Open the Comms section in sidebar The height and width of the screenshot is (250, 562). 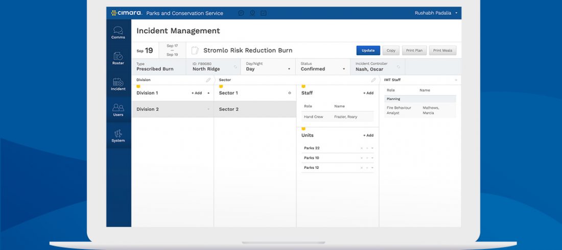click(118, 33)
